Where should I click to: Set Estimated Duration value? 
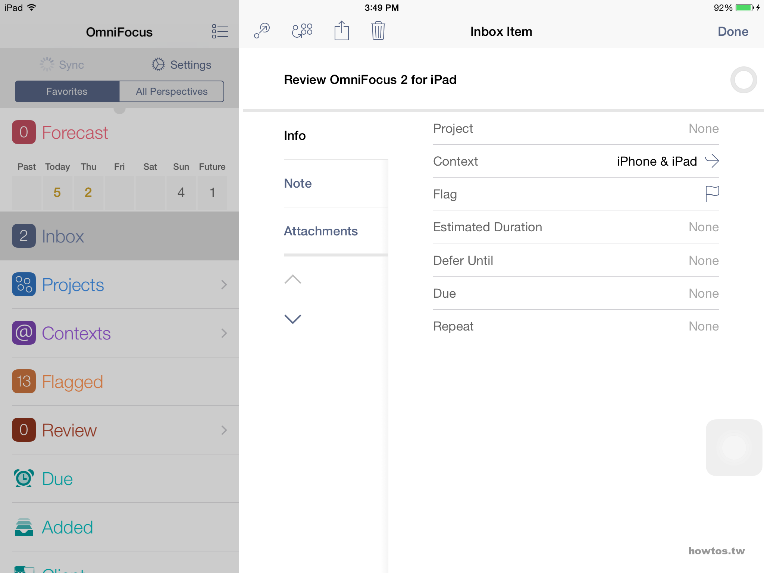[x=576, y=227]
